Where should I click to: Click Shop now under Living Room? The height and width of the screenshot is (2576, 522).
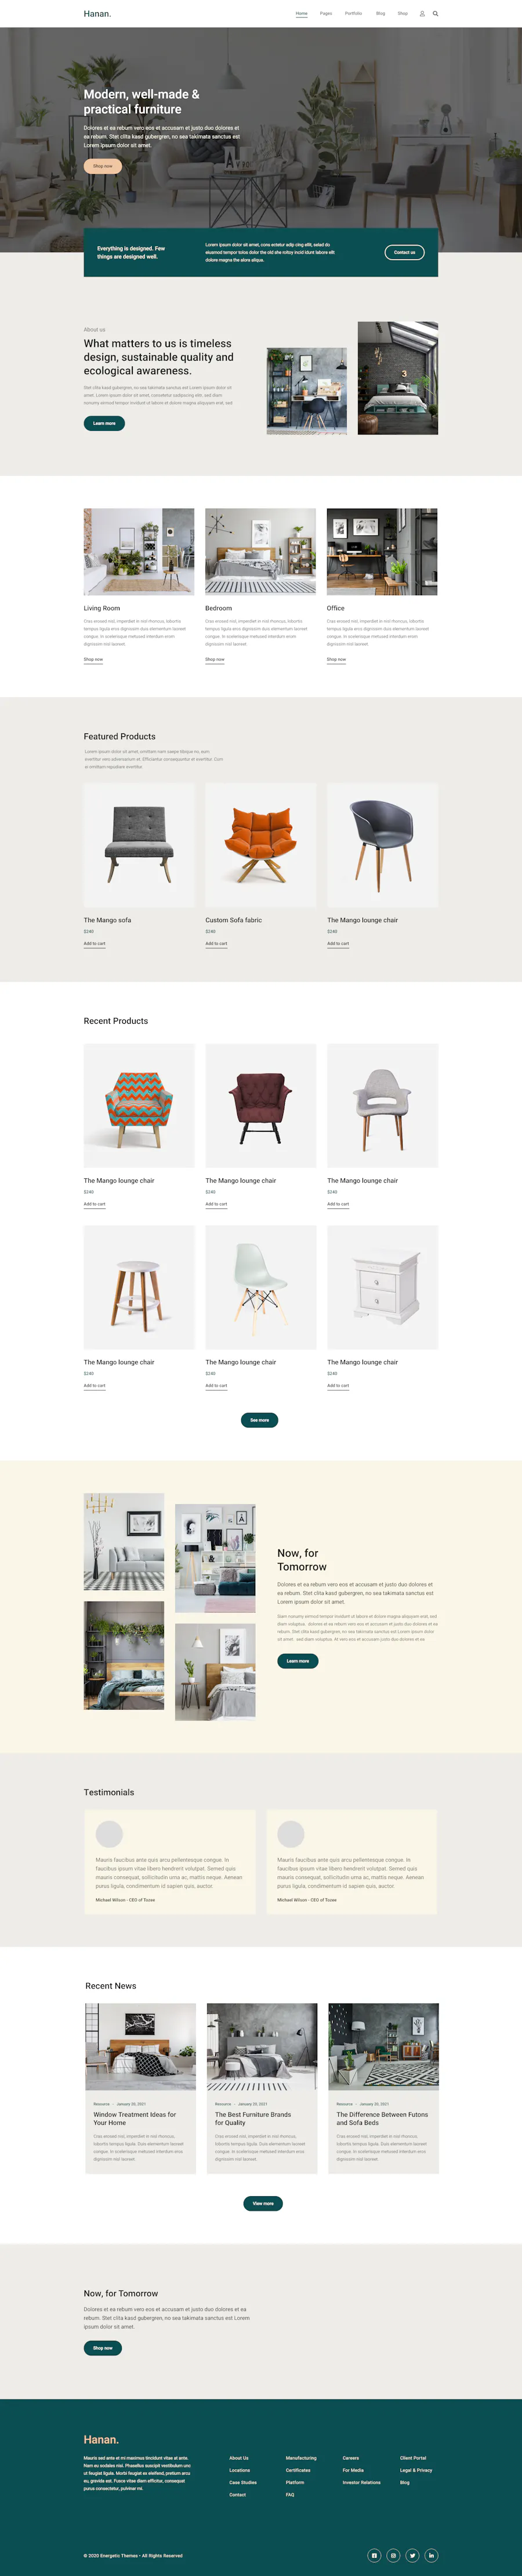pyautogui.click(x=93, y=659)
